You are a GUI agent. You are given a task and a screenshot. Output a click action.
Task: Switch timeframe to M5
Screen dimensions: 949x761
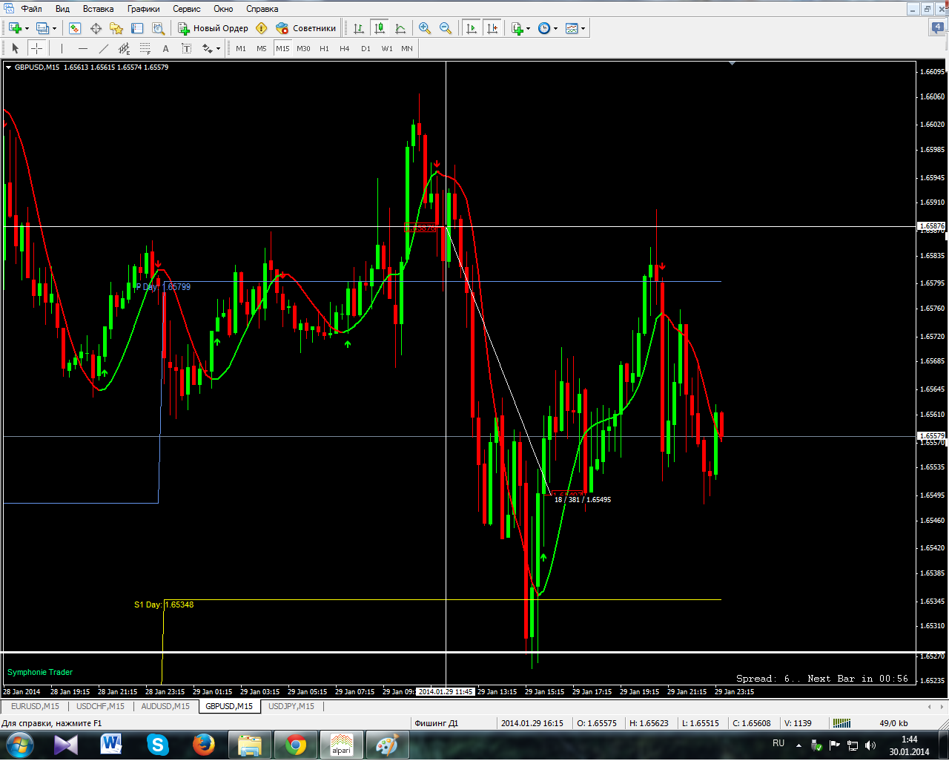(x=262, y=48)
